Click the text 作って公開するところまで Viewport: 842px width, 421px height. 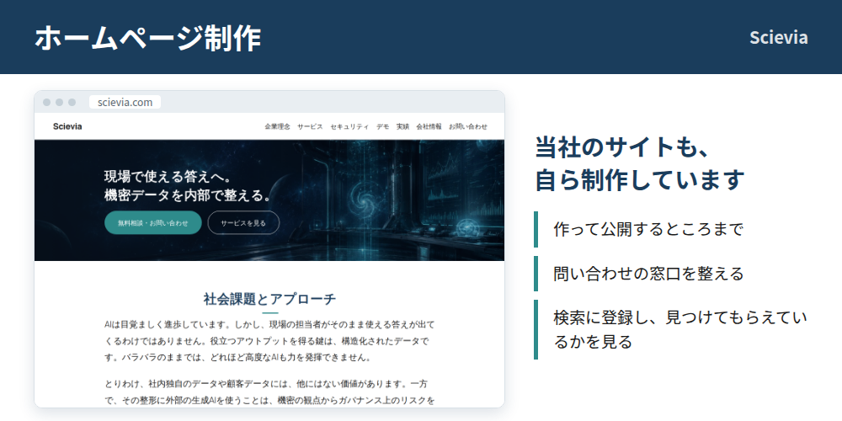[x=648, y=229]
